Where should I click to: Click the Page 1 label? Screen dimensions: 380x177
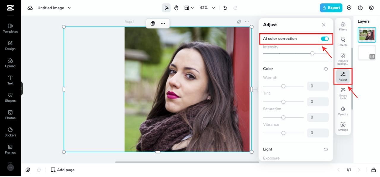(x=129, y=22)
